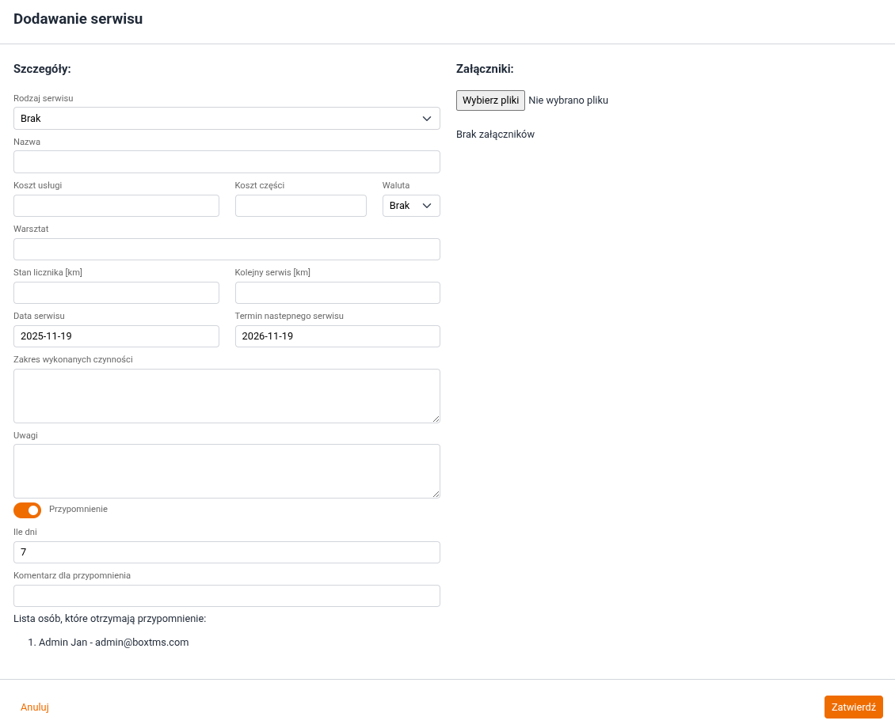The image size is (895, 728).
Task: Select the Warsztat text field
Action: (x=227, y=249)
